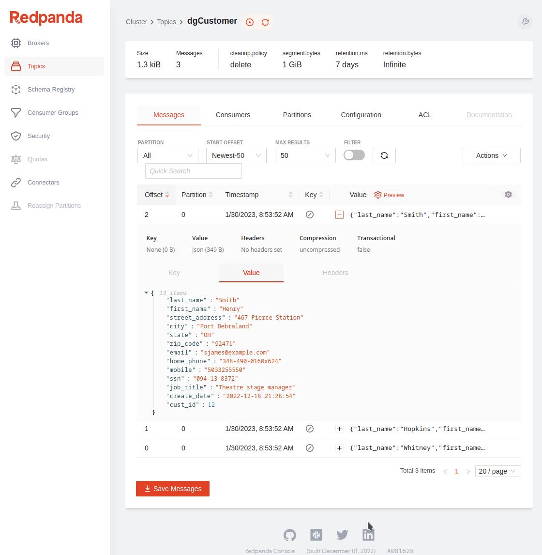
Task: Open the Start Offset dropdown Newest-50
Action: coord(236,155)
